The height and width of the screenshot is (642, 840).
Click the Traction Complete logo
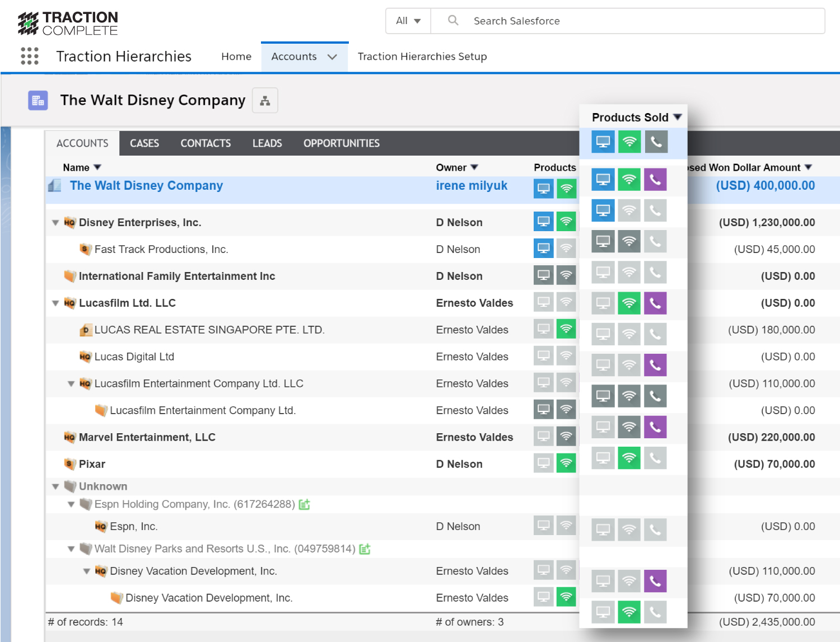68,24
